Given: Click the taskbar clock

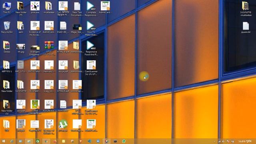Looking at the screenshot, I should pos(244,141).
